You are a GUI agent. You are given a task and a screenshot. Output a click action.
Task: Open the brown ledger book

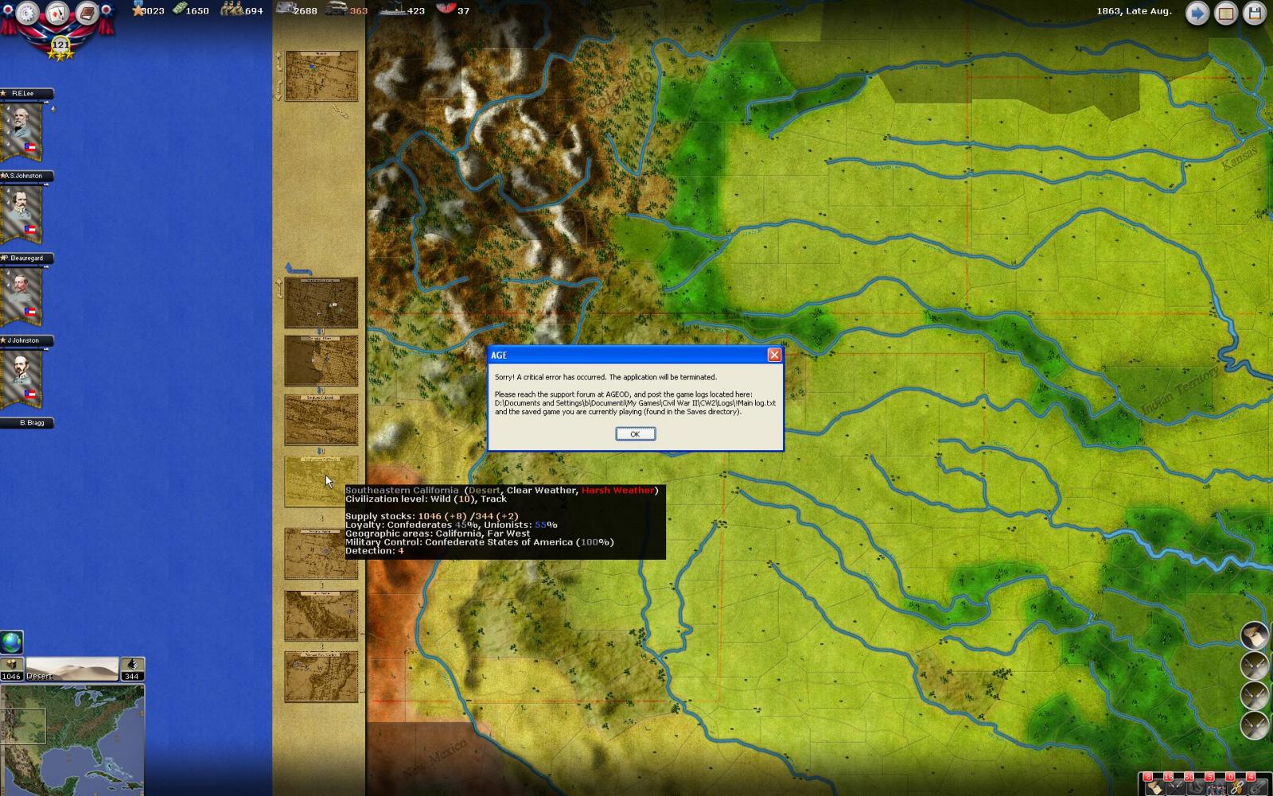click(87, 13)
